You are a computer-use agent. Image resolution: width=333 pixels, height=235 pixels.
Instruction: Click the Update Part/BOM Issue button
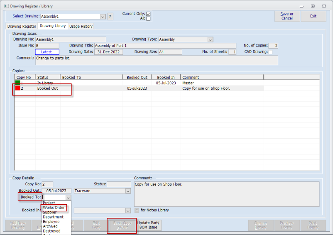[148, 225]
